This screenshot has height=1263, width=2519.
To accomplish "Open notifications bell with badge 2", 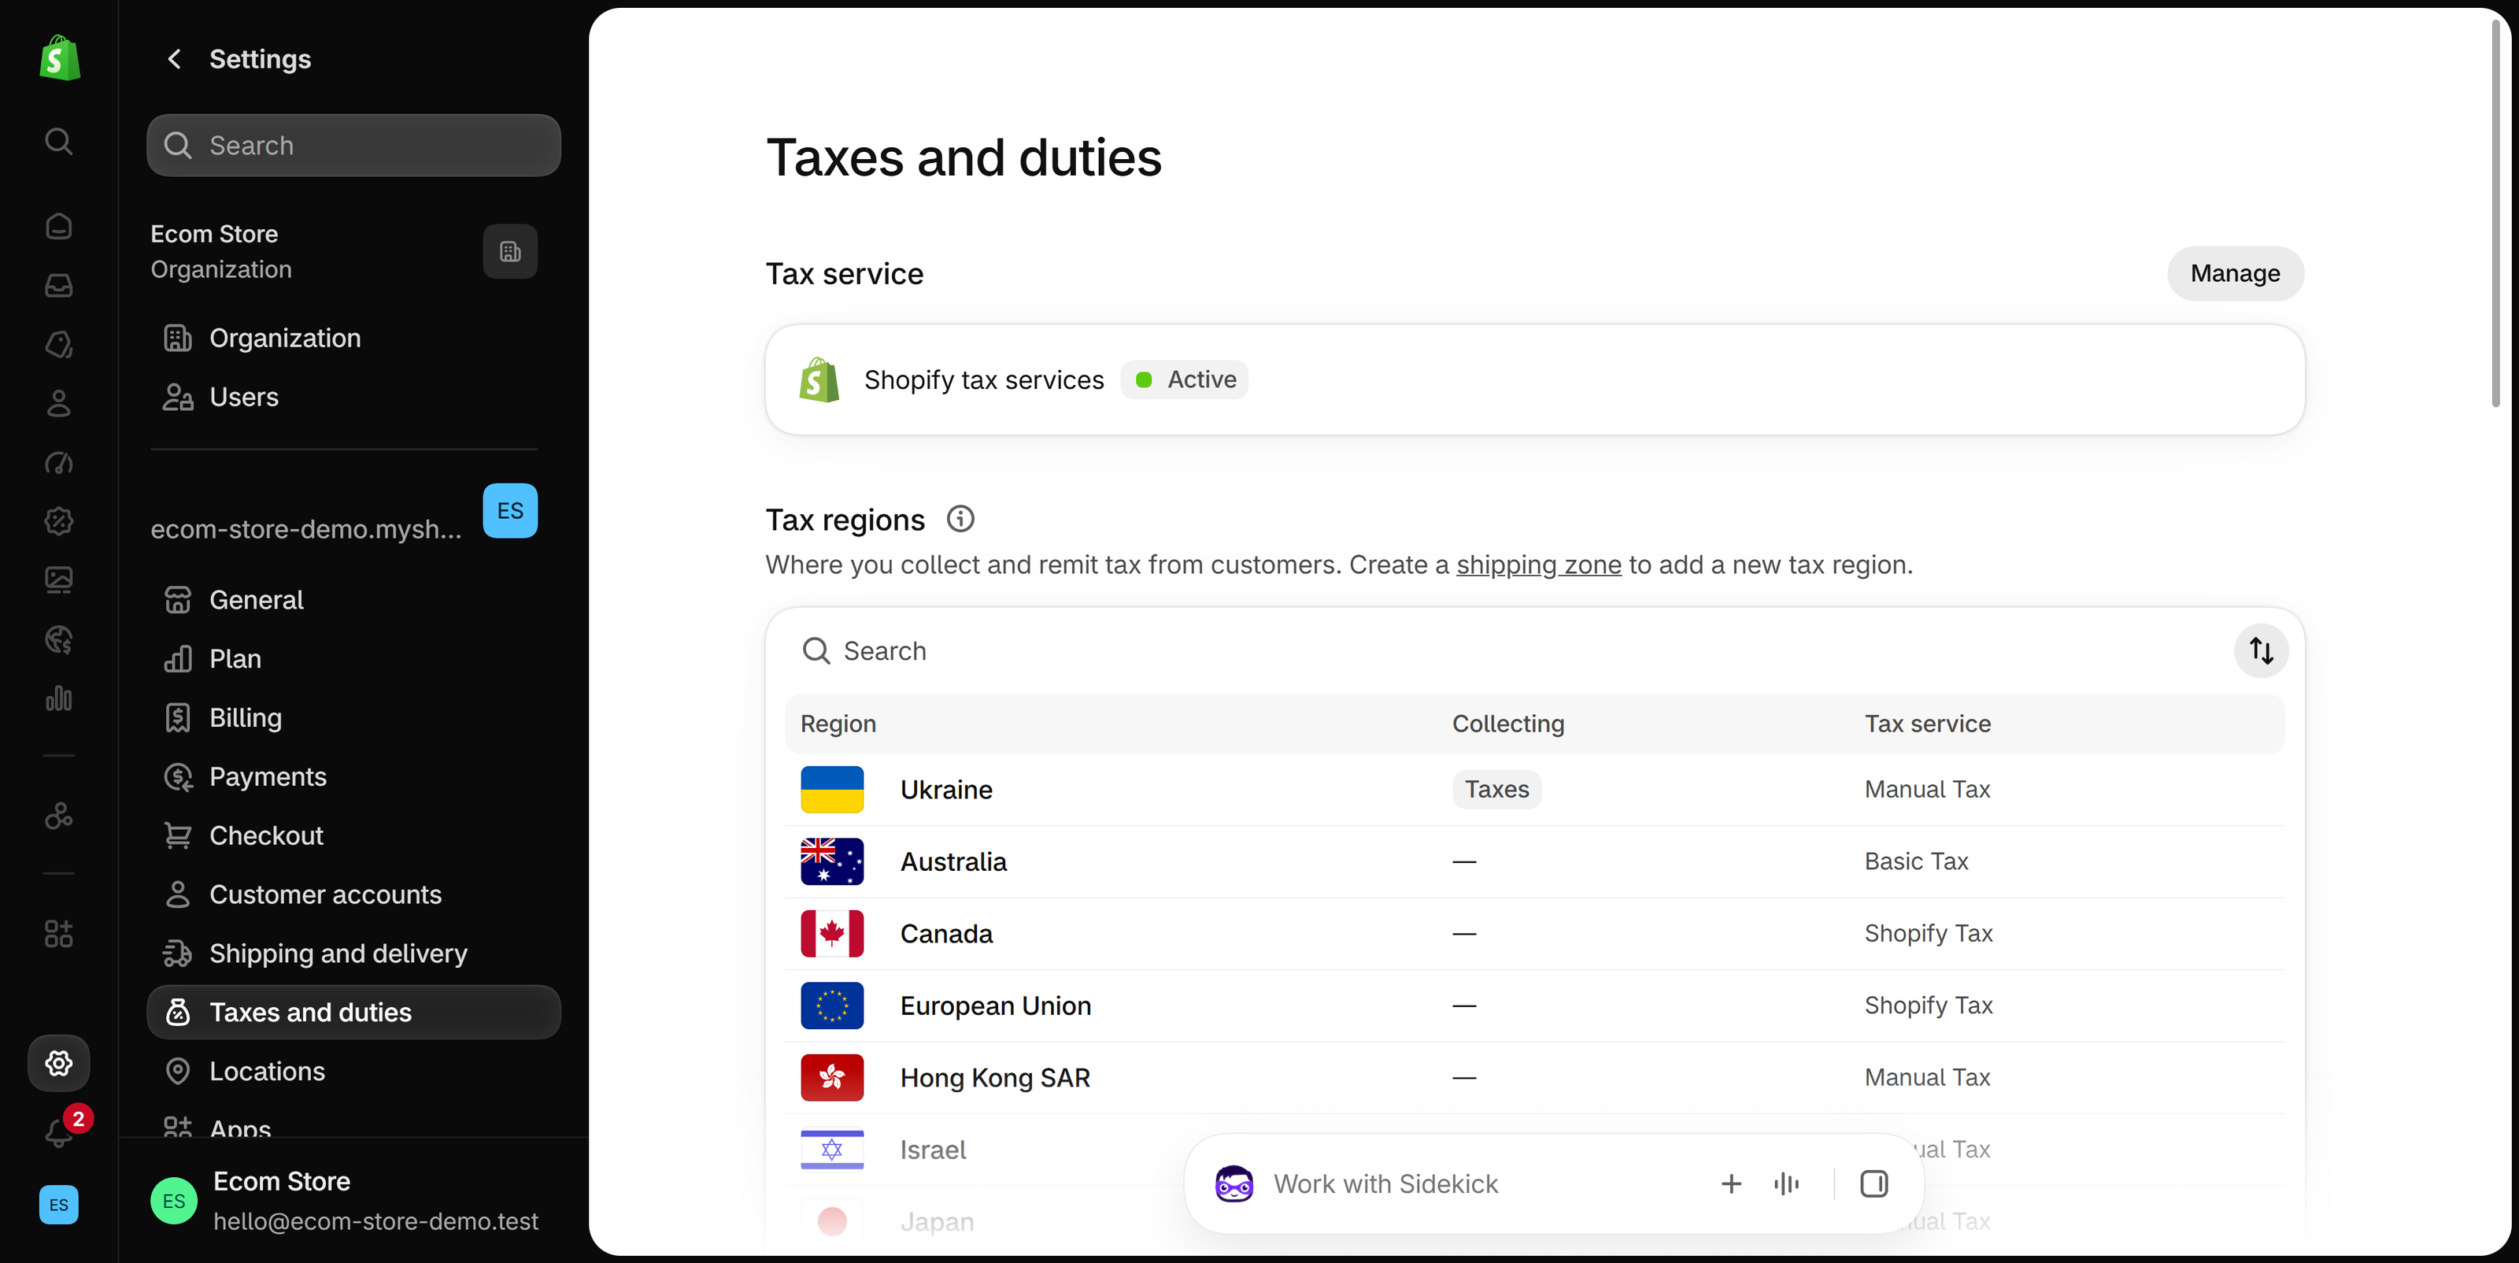I will coord(61,1131).
